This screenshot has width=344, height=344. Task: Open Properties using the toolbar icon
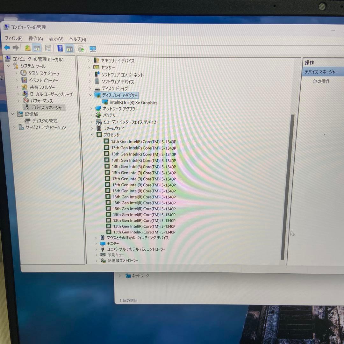point(48,48)
